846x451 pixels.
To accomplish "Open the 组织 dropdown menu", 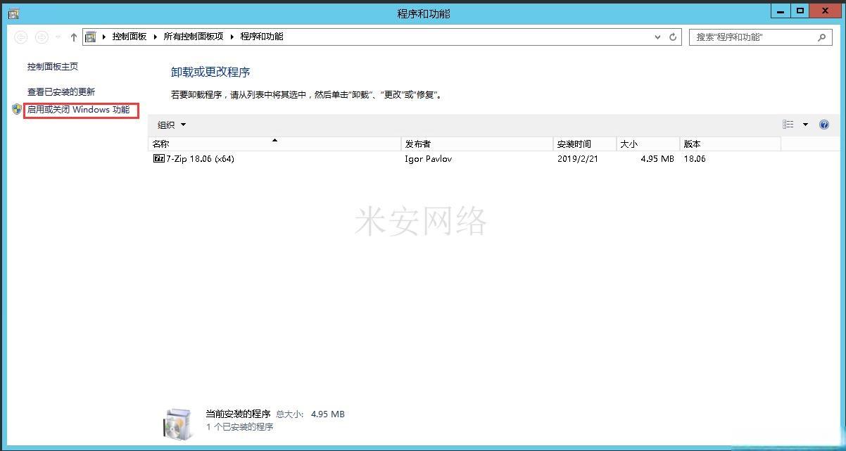I will (x=172, y=125).
